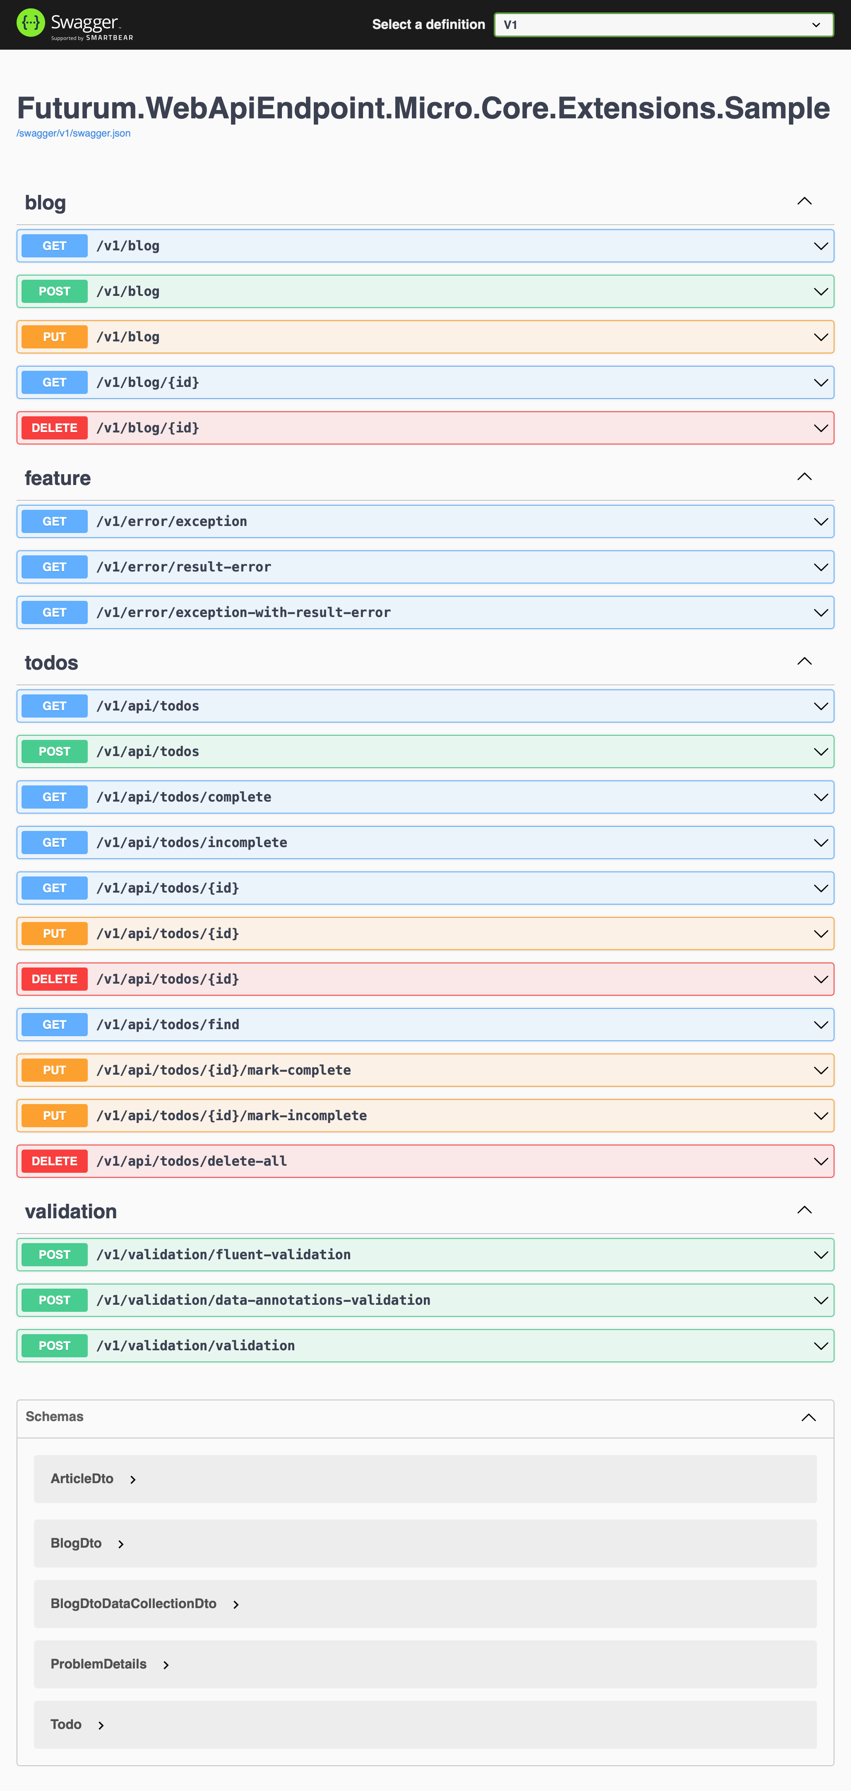The width and height of the screenshot is (851, 1791).
Task: Open the /swagger/v1/swagger.json link
Action: click(74, 134)
